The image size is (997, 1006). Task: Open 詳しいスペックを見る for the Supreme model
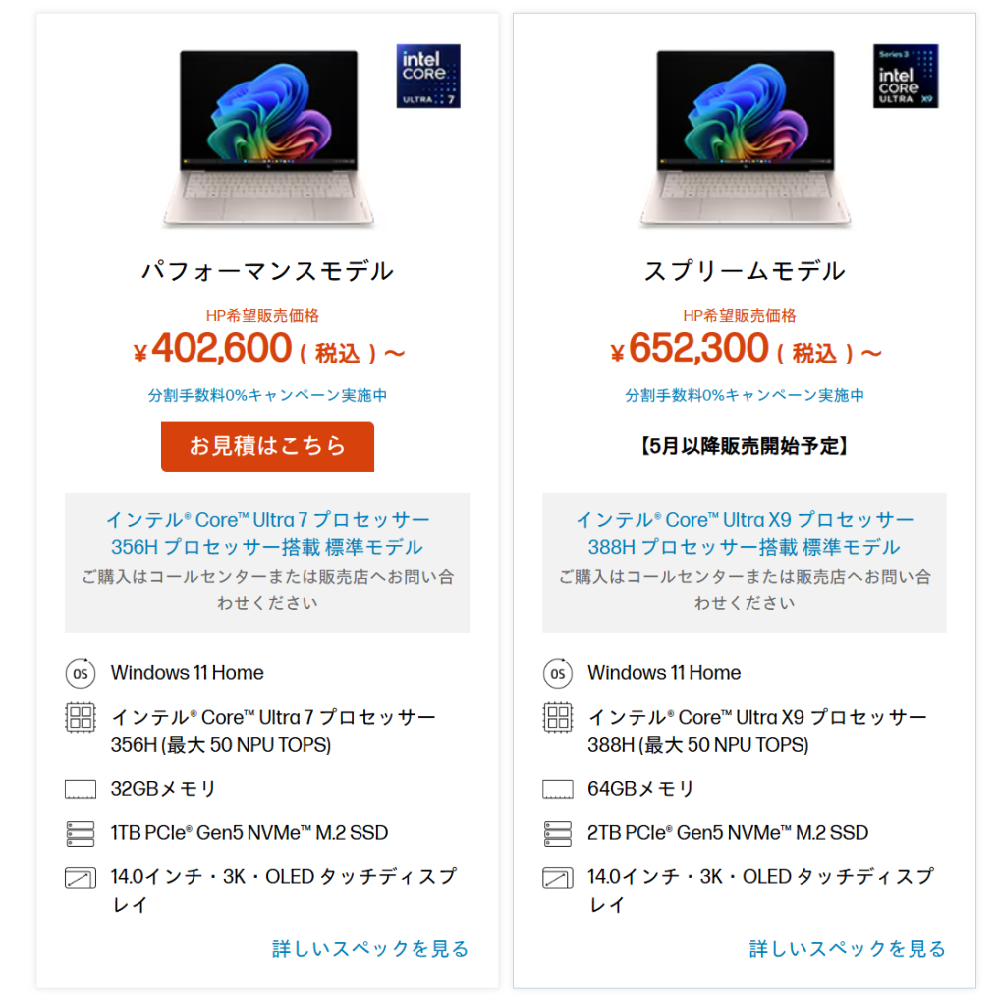847,948
